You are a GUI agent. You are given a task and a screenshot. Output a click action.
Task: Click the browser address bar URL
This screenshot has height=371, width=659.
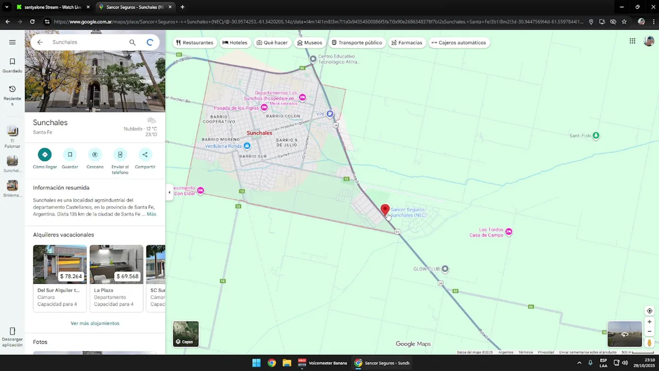coord(318,22)
